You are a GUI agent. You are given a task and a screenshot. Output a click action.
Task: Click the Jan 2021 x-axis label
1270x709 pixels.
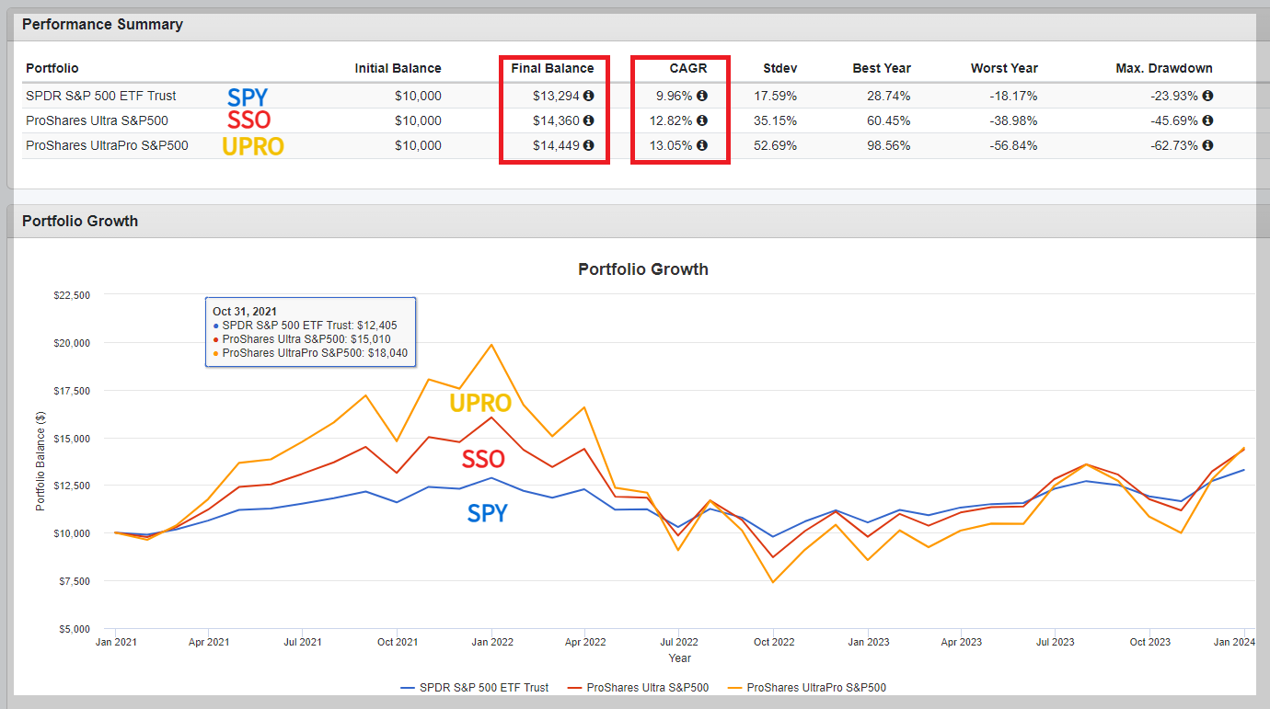[x=116, y=642]
